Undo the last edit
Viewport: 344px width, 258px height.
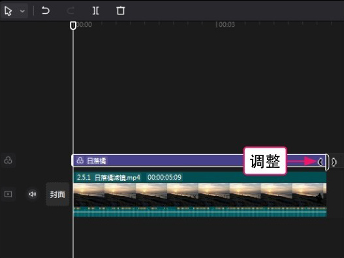pos(46,10)
